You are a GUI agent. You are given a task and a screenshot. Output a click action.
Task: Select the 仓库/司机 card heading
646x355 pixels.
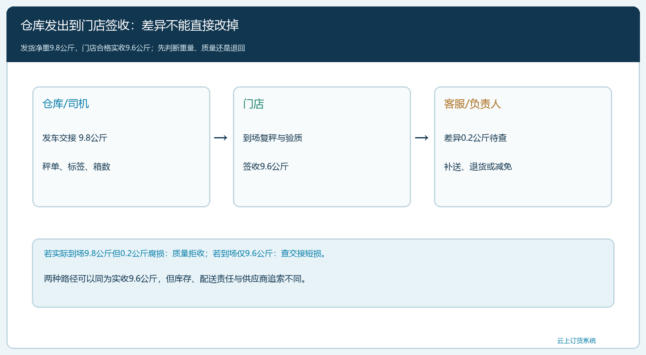66,104
